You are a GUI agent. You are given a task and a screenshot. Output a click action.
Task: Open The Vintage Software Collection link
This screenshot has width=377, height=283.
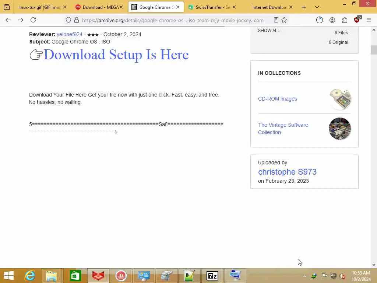pyautogui.click(x=283, y=129)
